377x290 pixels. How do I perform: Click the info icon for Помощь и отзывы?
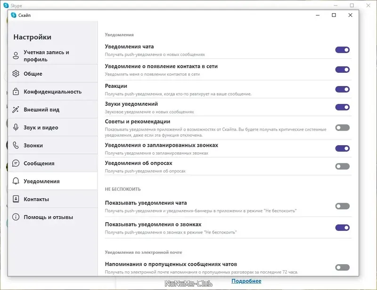pos(15,217)
